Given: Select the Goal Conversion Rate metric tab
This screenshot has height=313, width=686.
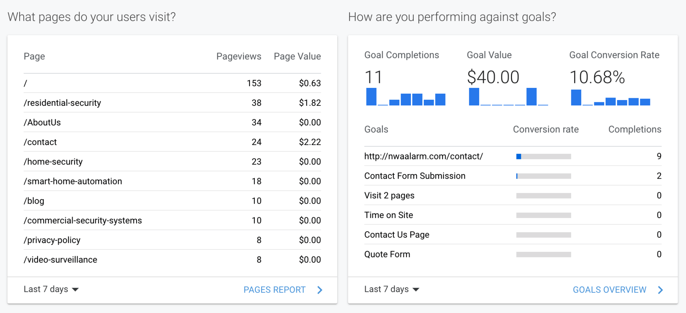Looking at the screenshot, I should 614,55.
